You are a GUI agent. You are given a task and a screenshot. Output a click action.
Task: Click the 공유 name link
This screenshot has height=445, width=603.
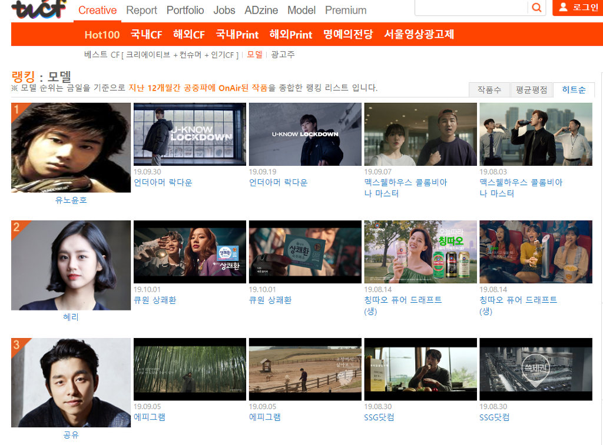(71, 434)
